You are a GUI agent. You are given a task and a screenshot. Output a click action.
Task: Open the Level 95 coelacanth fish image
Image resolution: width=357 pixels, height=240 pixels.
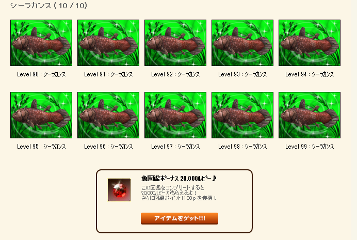(x=41, y=115)
